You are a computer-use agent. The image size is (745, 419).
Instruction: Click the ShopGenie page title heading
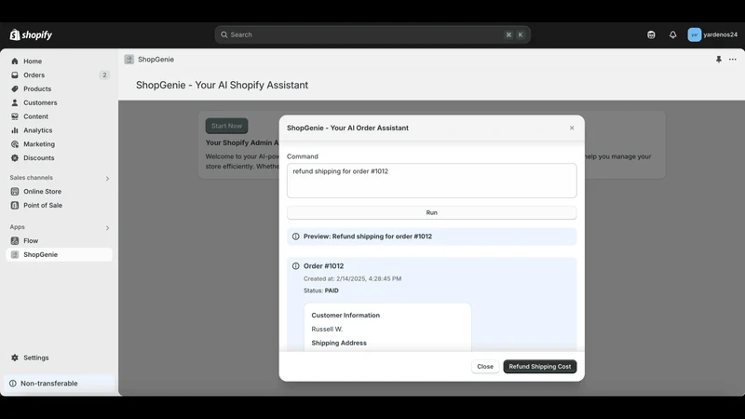(x=222, y=85)
